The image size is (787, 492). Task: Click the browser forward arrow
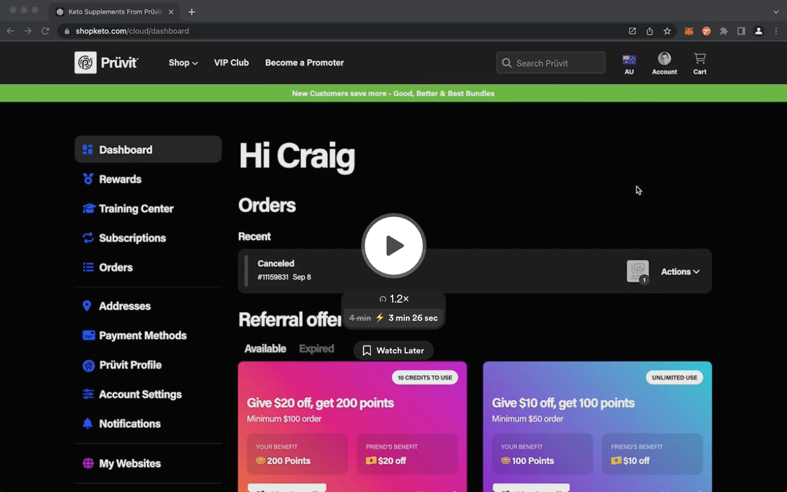tap(28, 31)
